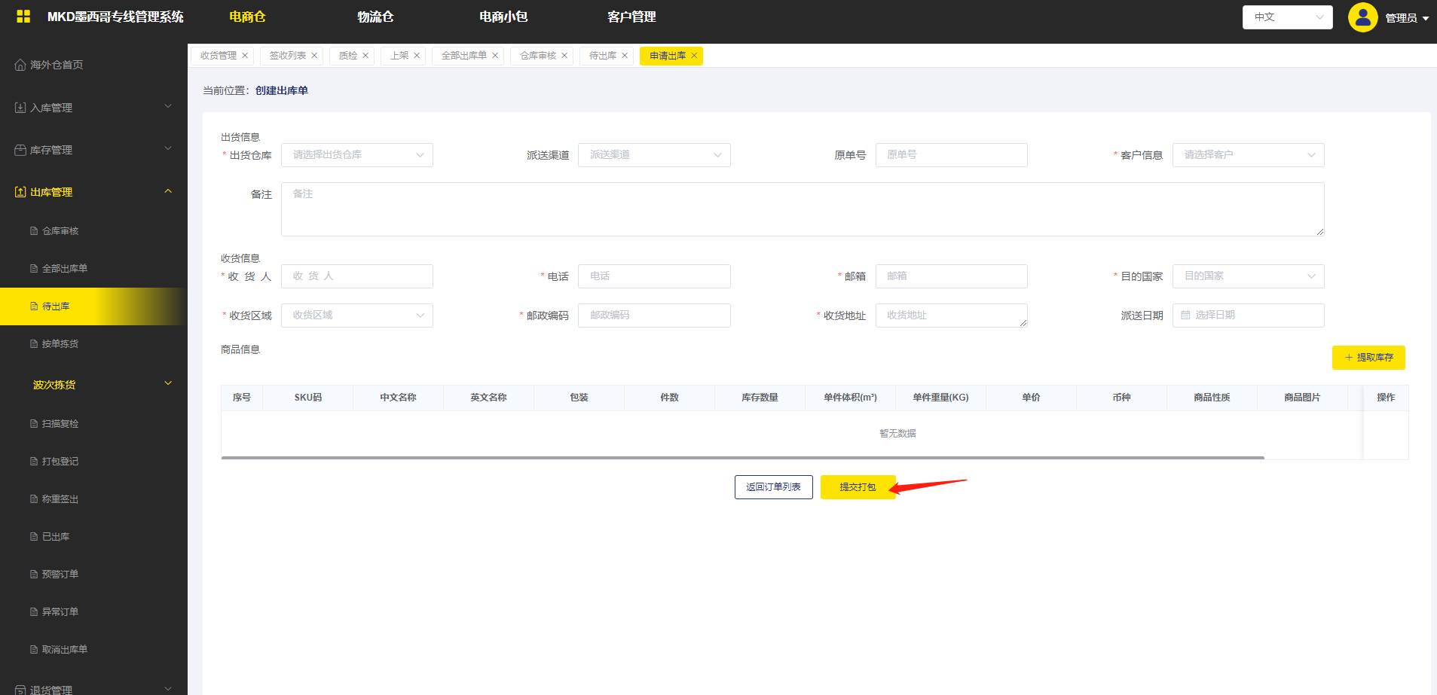1437x695 pixels.
Task: Switch to the 物流仓 top menu
Action: tap(375, 17)
